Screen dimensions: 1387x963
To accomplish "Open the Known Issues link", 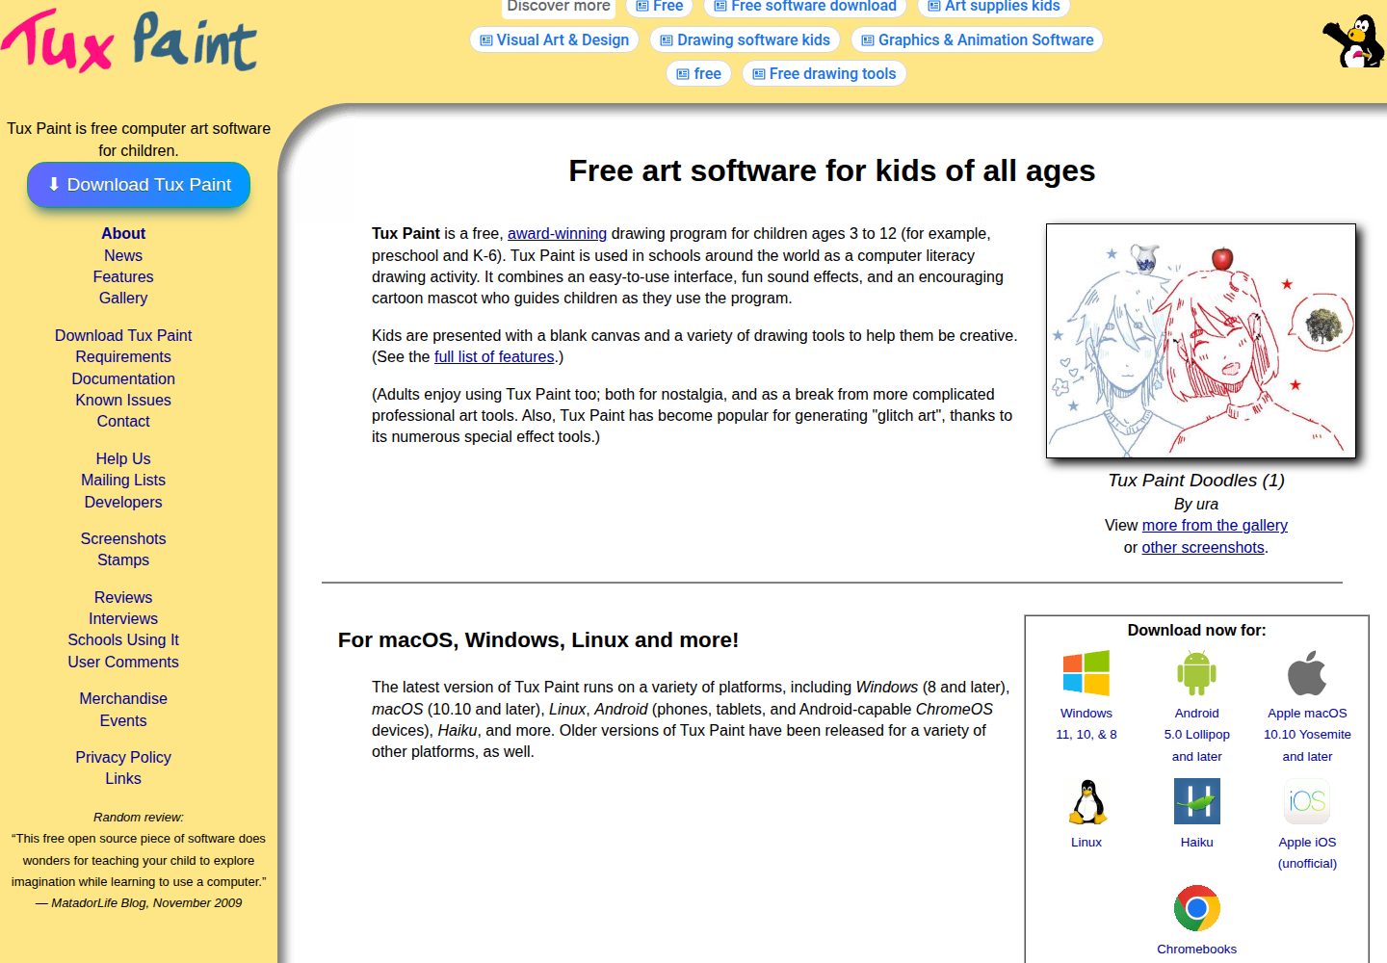I will click(x=123, y=400).
